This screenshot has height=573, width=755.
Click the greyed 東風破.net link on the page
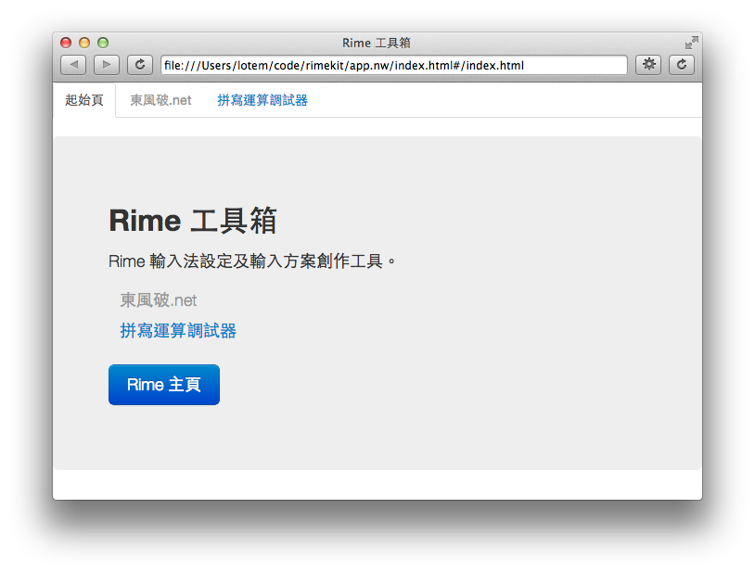click(x=157, y=299)
